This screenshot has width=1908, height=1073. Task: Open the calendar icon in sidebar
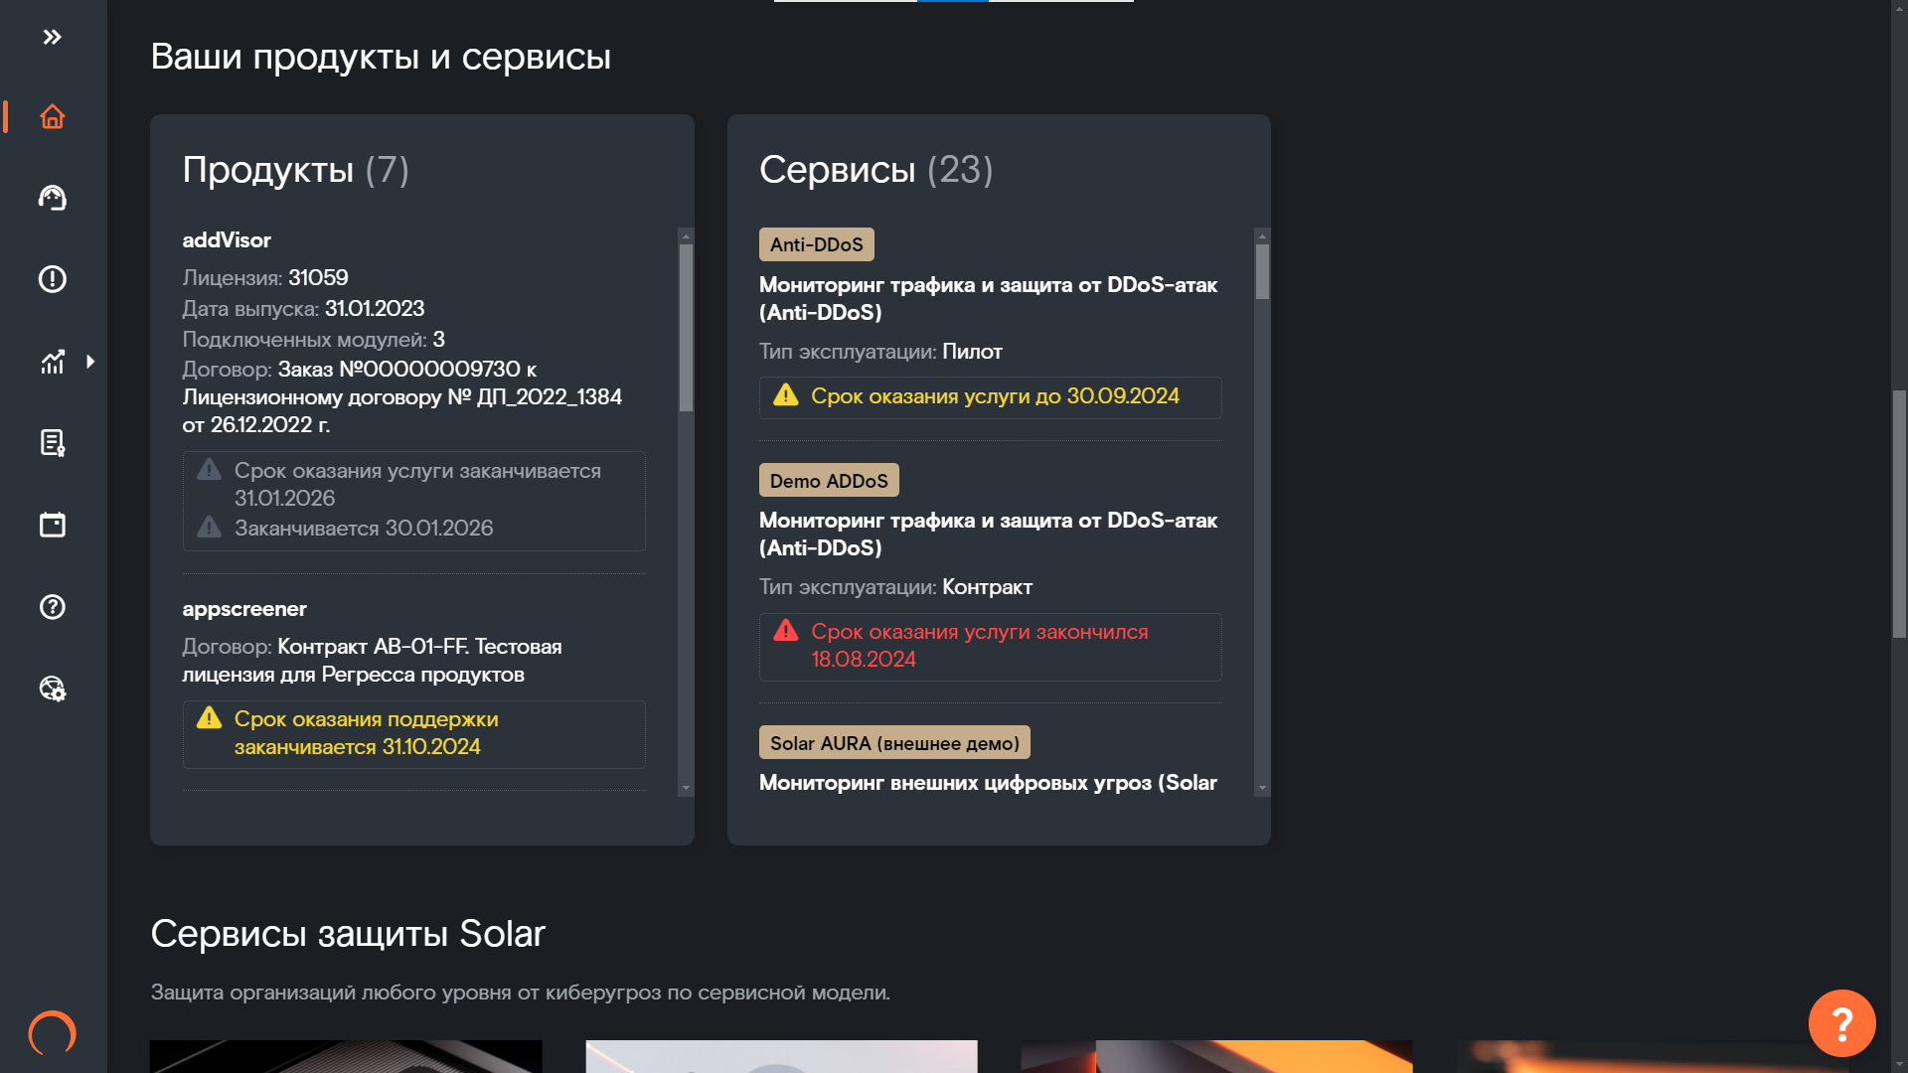(53, 525)
